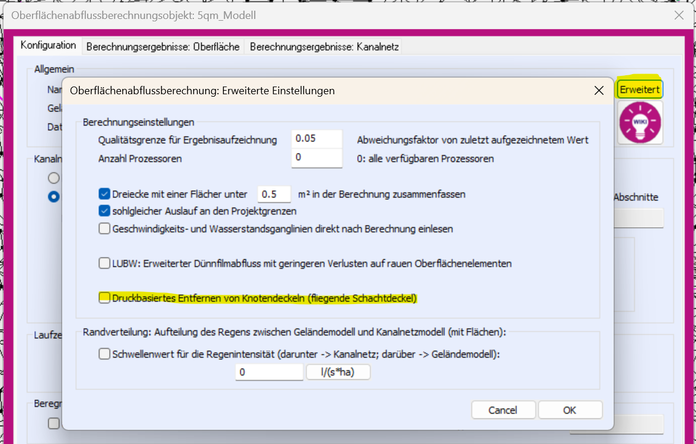Viewport: 696px width, 444px height.
Task: Enable Schwellenwert für die Regenintensität checkbox
Action: pos(105,354)
